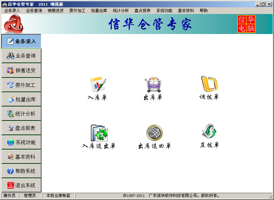This screenshot has height=200, width=274.
Task: Open the 基本资料 menu
Action: click(186, 10)
